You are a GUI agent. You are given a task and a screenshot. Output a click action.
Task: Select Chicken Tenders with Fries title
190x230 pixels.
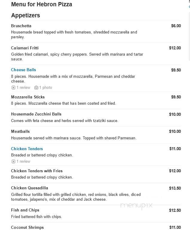tap(37, 171)
